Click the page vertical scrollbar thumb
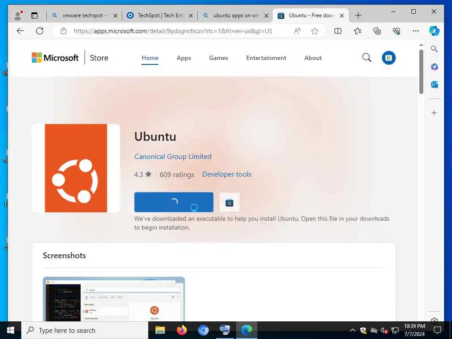The image size is (452, 339). pos(421,72)
